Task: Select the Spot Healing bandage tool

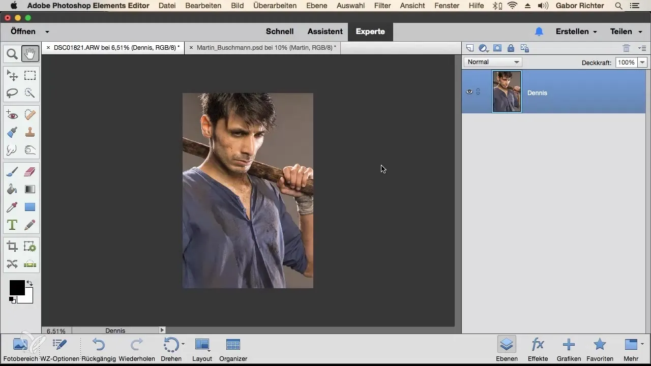Action: coord(30,115)
